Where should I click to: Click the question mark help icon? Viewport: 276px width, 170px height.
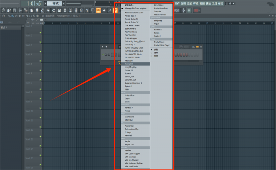coord(87,11)
